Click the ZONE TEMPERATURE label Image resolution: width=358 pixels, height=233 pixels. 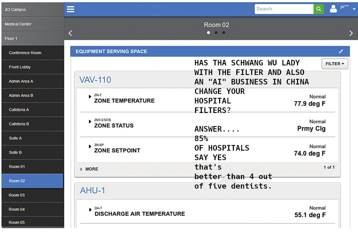pos(125,101)
